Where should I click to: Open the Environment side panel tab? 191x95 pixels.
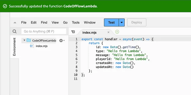[14, 47]
